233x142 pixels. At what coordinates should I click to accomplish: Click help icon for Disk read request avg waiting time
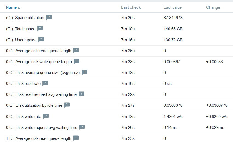[x=81, y=94]
